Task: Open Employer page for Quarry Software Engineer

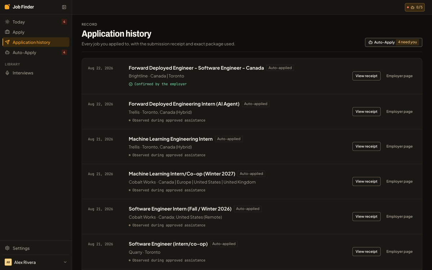Action: click(399, 252)
